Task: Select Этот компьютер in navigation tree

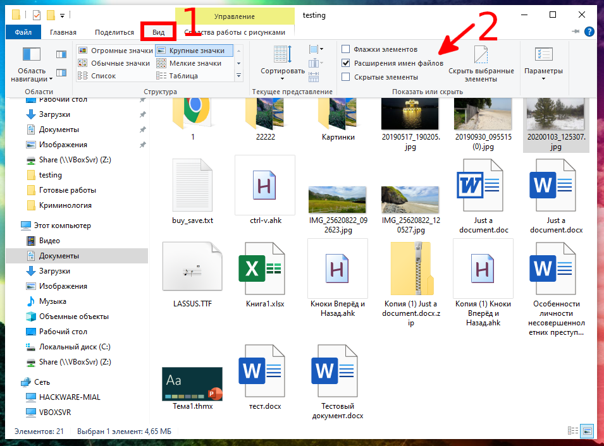Action: pyautogui.click(x=62, y=226)
